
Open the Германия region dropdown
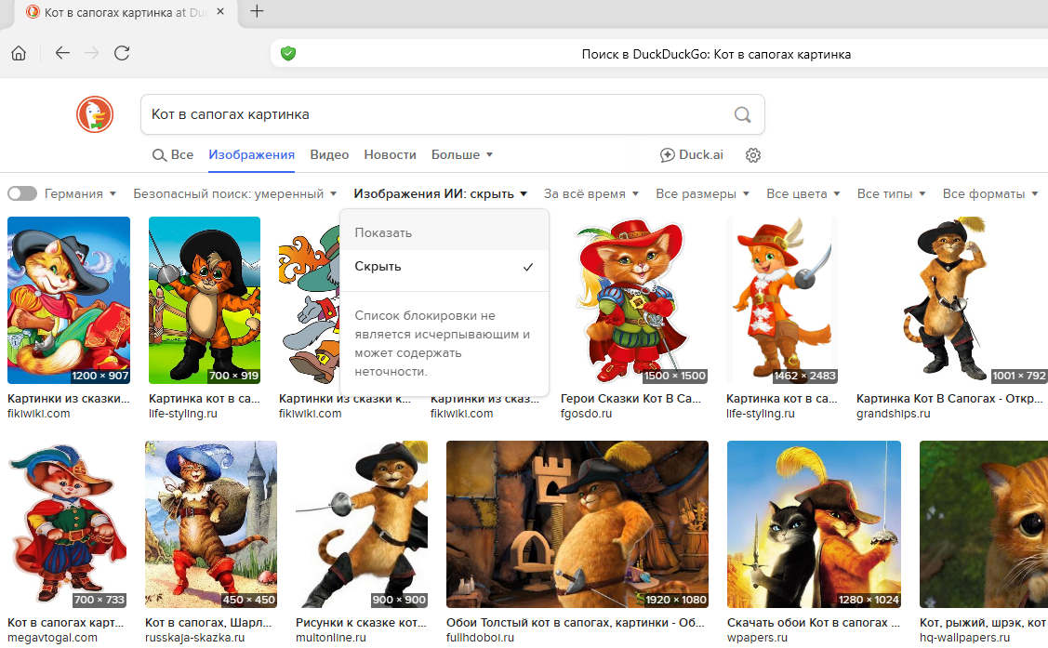tap(80, 193)
